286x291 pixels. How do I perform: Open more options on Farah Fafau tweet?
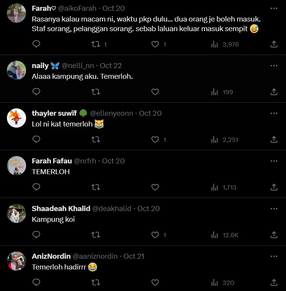pyautogui.click(x=274, y=161)
